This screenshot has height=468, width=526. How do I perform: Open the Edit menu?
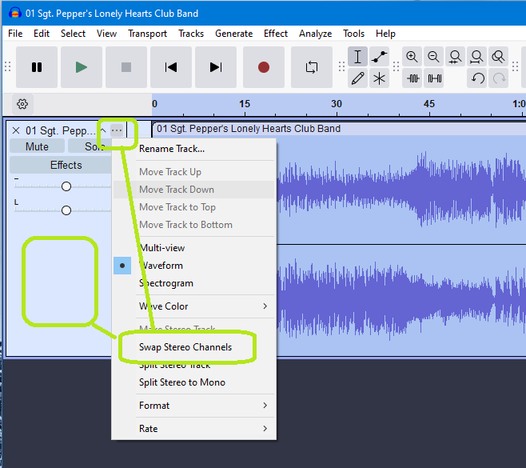pos(42,34)
